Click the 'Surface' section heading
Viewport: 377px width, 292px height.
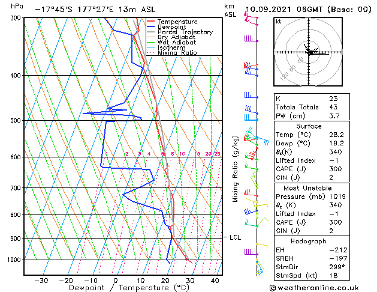pyautogui.click(x=309, y=126)
